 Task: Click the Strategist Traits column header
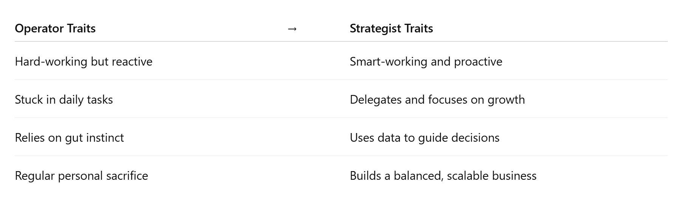(x=391, y=29)
